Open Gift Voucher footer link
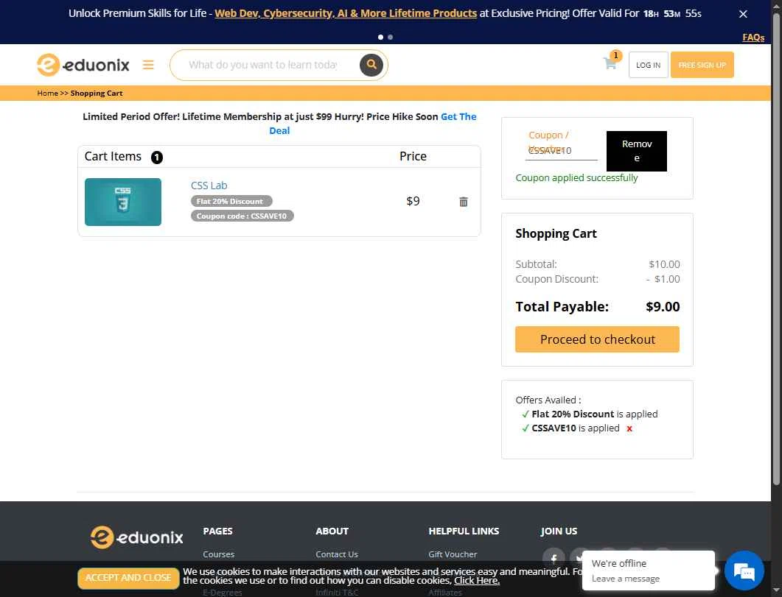 pos(453,554)
